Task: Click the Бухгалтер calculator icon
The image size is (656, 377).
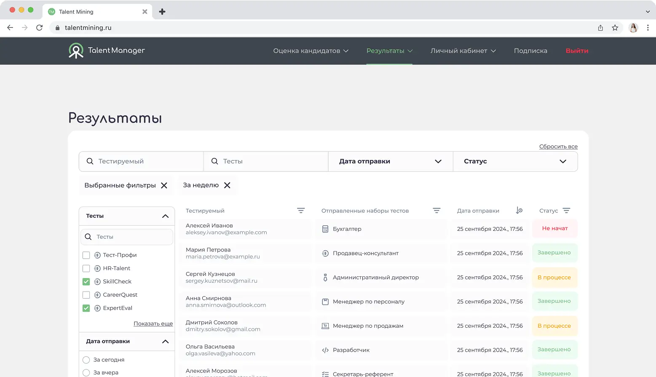Action: click(325, 229)
